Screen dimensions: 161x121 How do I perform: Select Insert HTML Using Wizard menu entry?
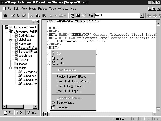(73, 81)
